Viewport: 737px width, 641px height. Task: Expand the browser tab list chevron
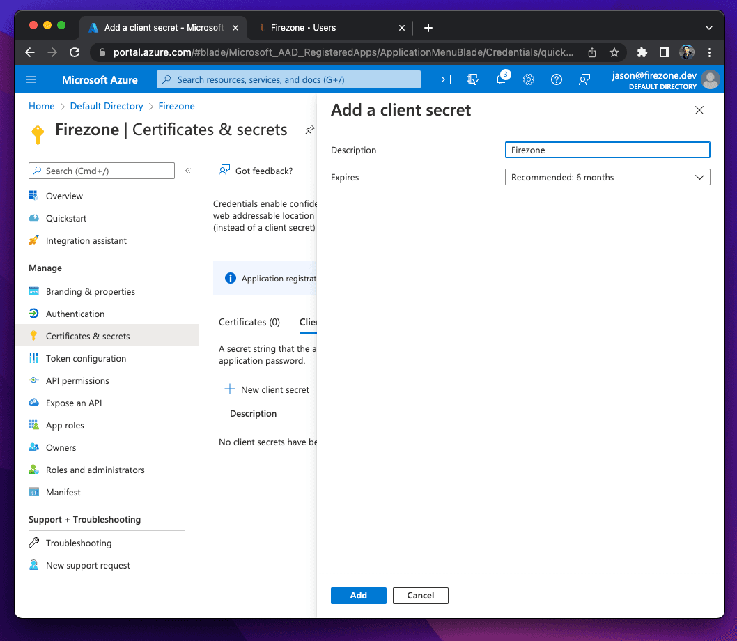(x=708, y=27)
